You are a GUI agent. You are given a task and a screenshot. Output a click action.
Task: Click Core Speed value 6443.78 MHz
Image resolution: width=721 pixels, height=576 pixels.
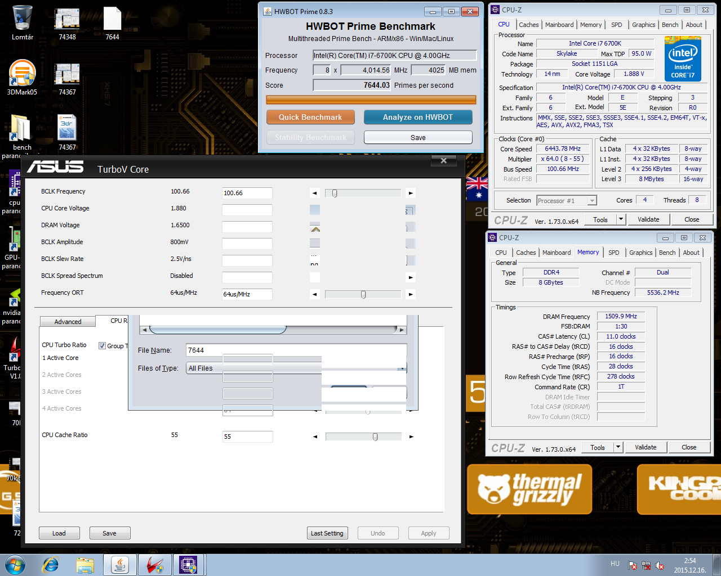[563, 148]
